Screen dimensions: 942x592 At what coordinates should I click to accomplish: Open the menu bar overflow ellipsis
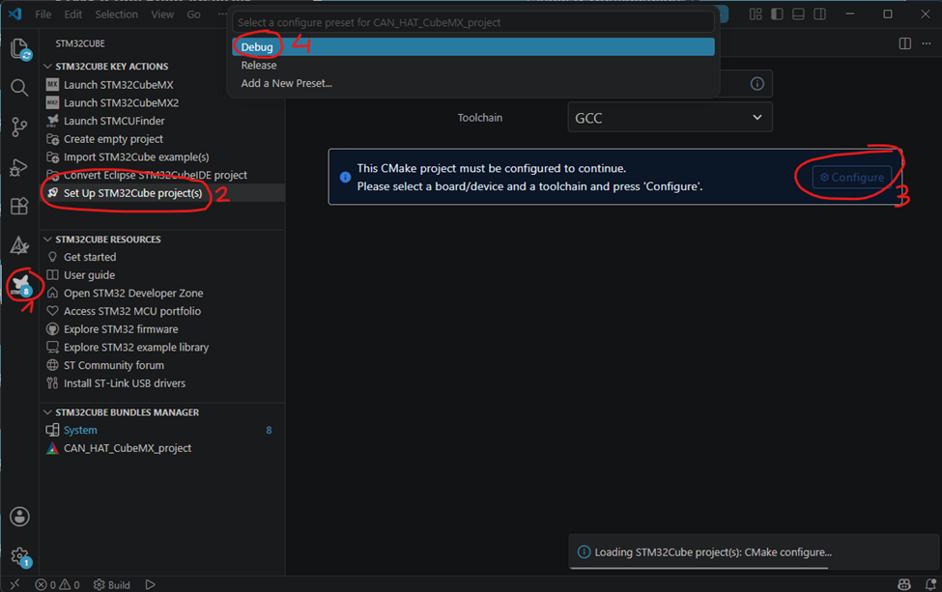point(222,14)
